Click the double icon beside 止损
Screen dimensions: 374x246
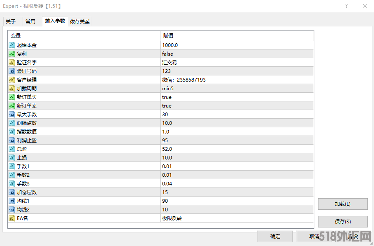12,158
